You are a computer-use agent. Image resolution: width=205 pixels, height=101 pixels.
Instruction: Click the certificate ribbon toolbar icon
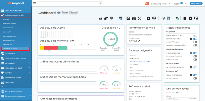[x=196, y=18]
